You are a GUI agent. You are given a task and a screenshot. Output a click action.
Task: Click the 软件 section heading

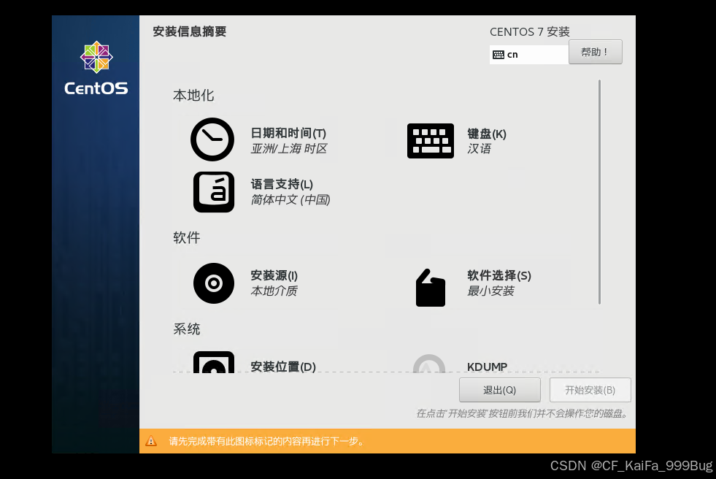(186, 238)
